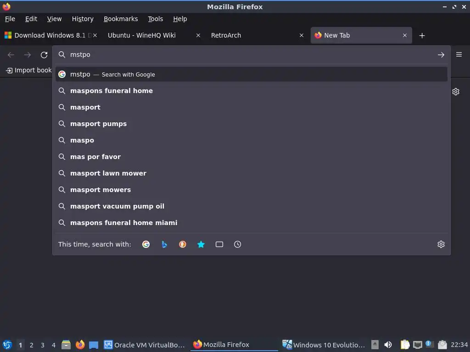Viewport: 470px width, 352px height.
Task: Open a new tab with plus button
Action: [x=422, y=36]
